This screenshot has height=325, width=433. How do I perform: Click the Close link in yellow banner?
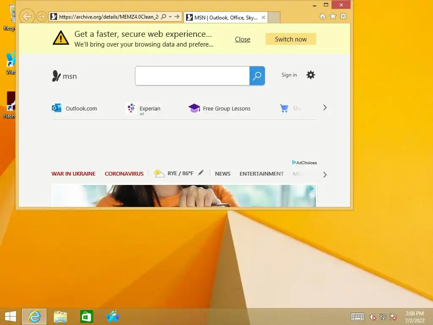coord(242,39)
